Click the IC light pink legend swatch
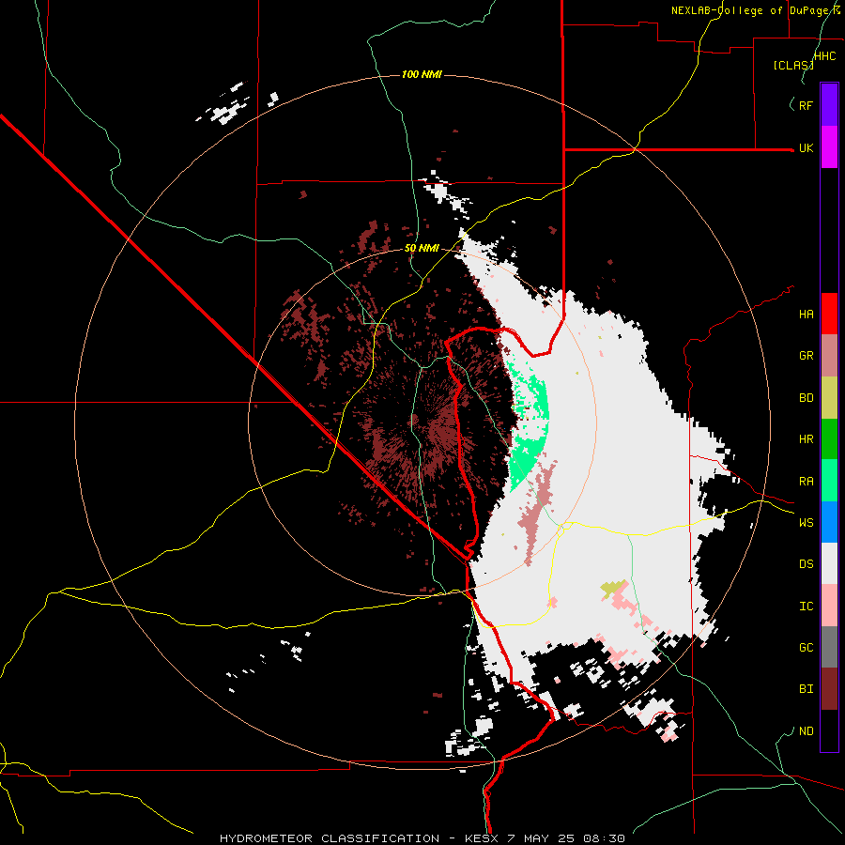Viewport: 845px width, 845px height. coord(829,606)
